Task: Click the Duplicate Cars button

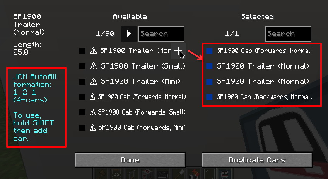Action: tap(257, 160)
